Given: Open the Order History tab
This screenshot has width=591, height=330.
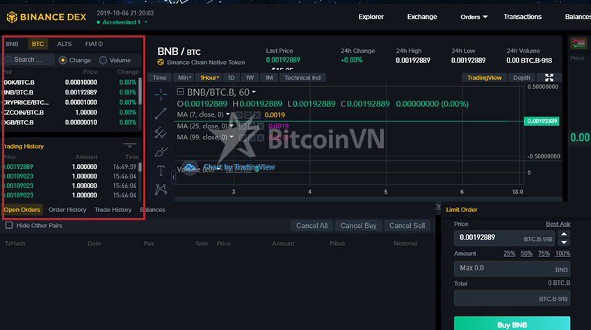Looking at the screenshot, I should pos(67,209).
